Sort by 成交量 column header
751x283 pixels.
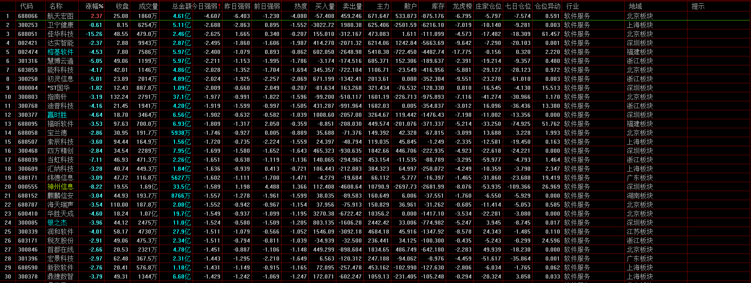[148, 6]
